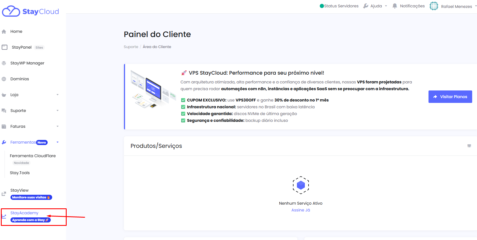This screenshot has height=240, width=477.
Task: Click the StayAcademy chart icon
Action: [x=4, y=217]
